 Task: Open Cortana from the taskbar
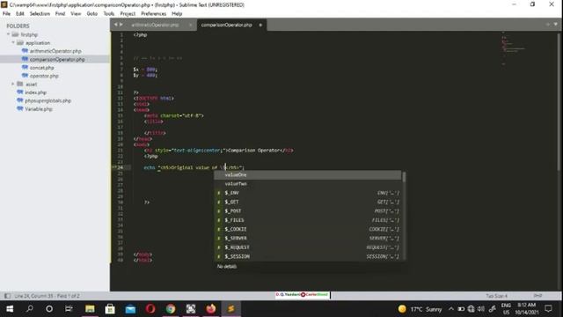click(49, 309)
